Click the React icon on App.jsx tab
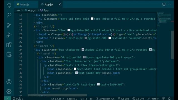 pyautogui.click(x=42, y=4)
